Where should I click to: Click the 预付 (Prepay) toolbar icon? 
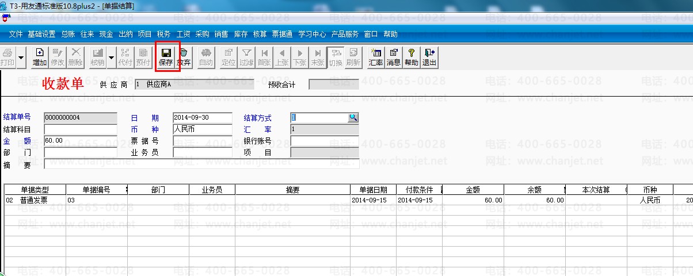(143, 57)
